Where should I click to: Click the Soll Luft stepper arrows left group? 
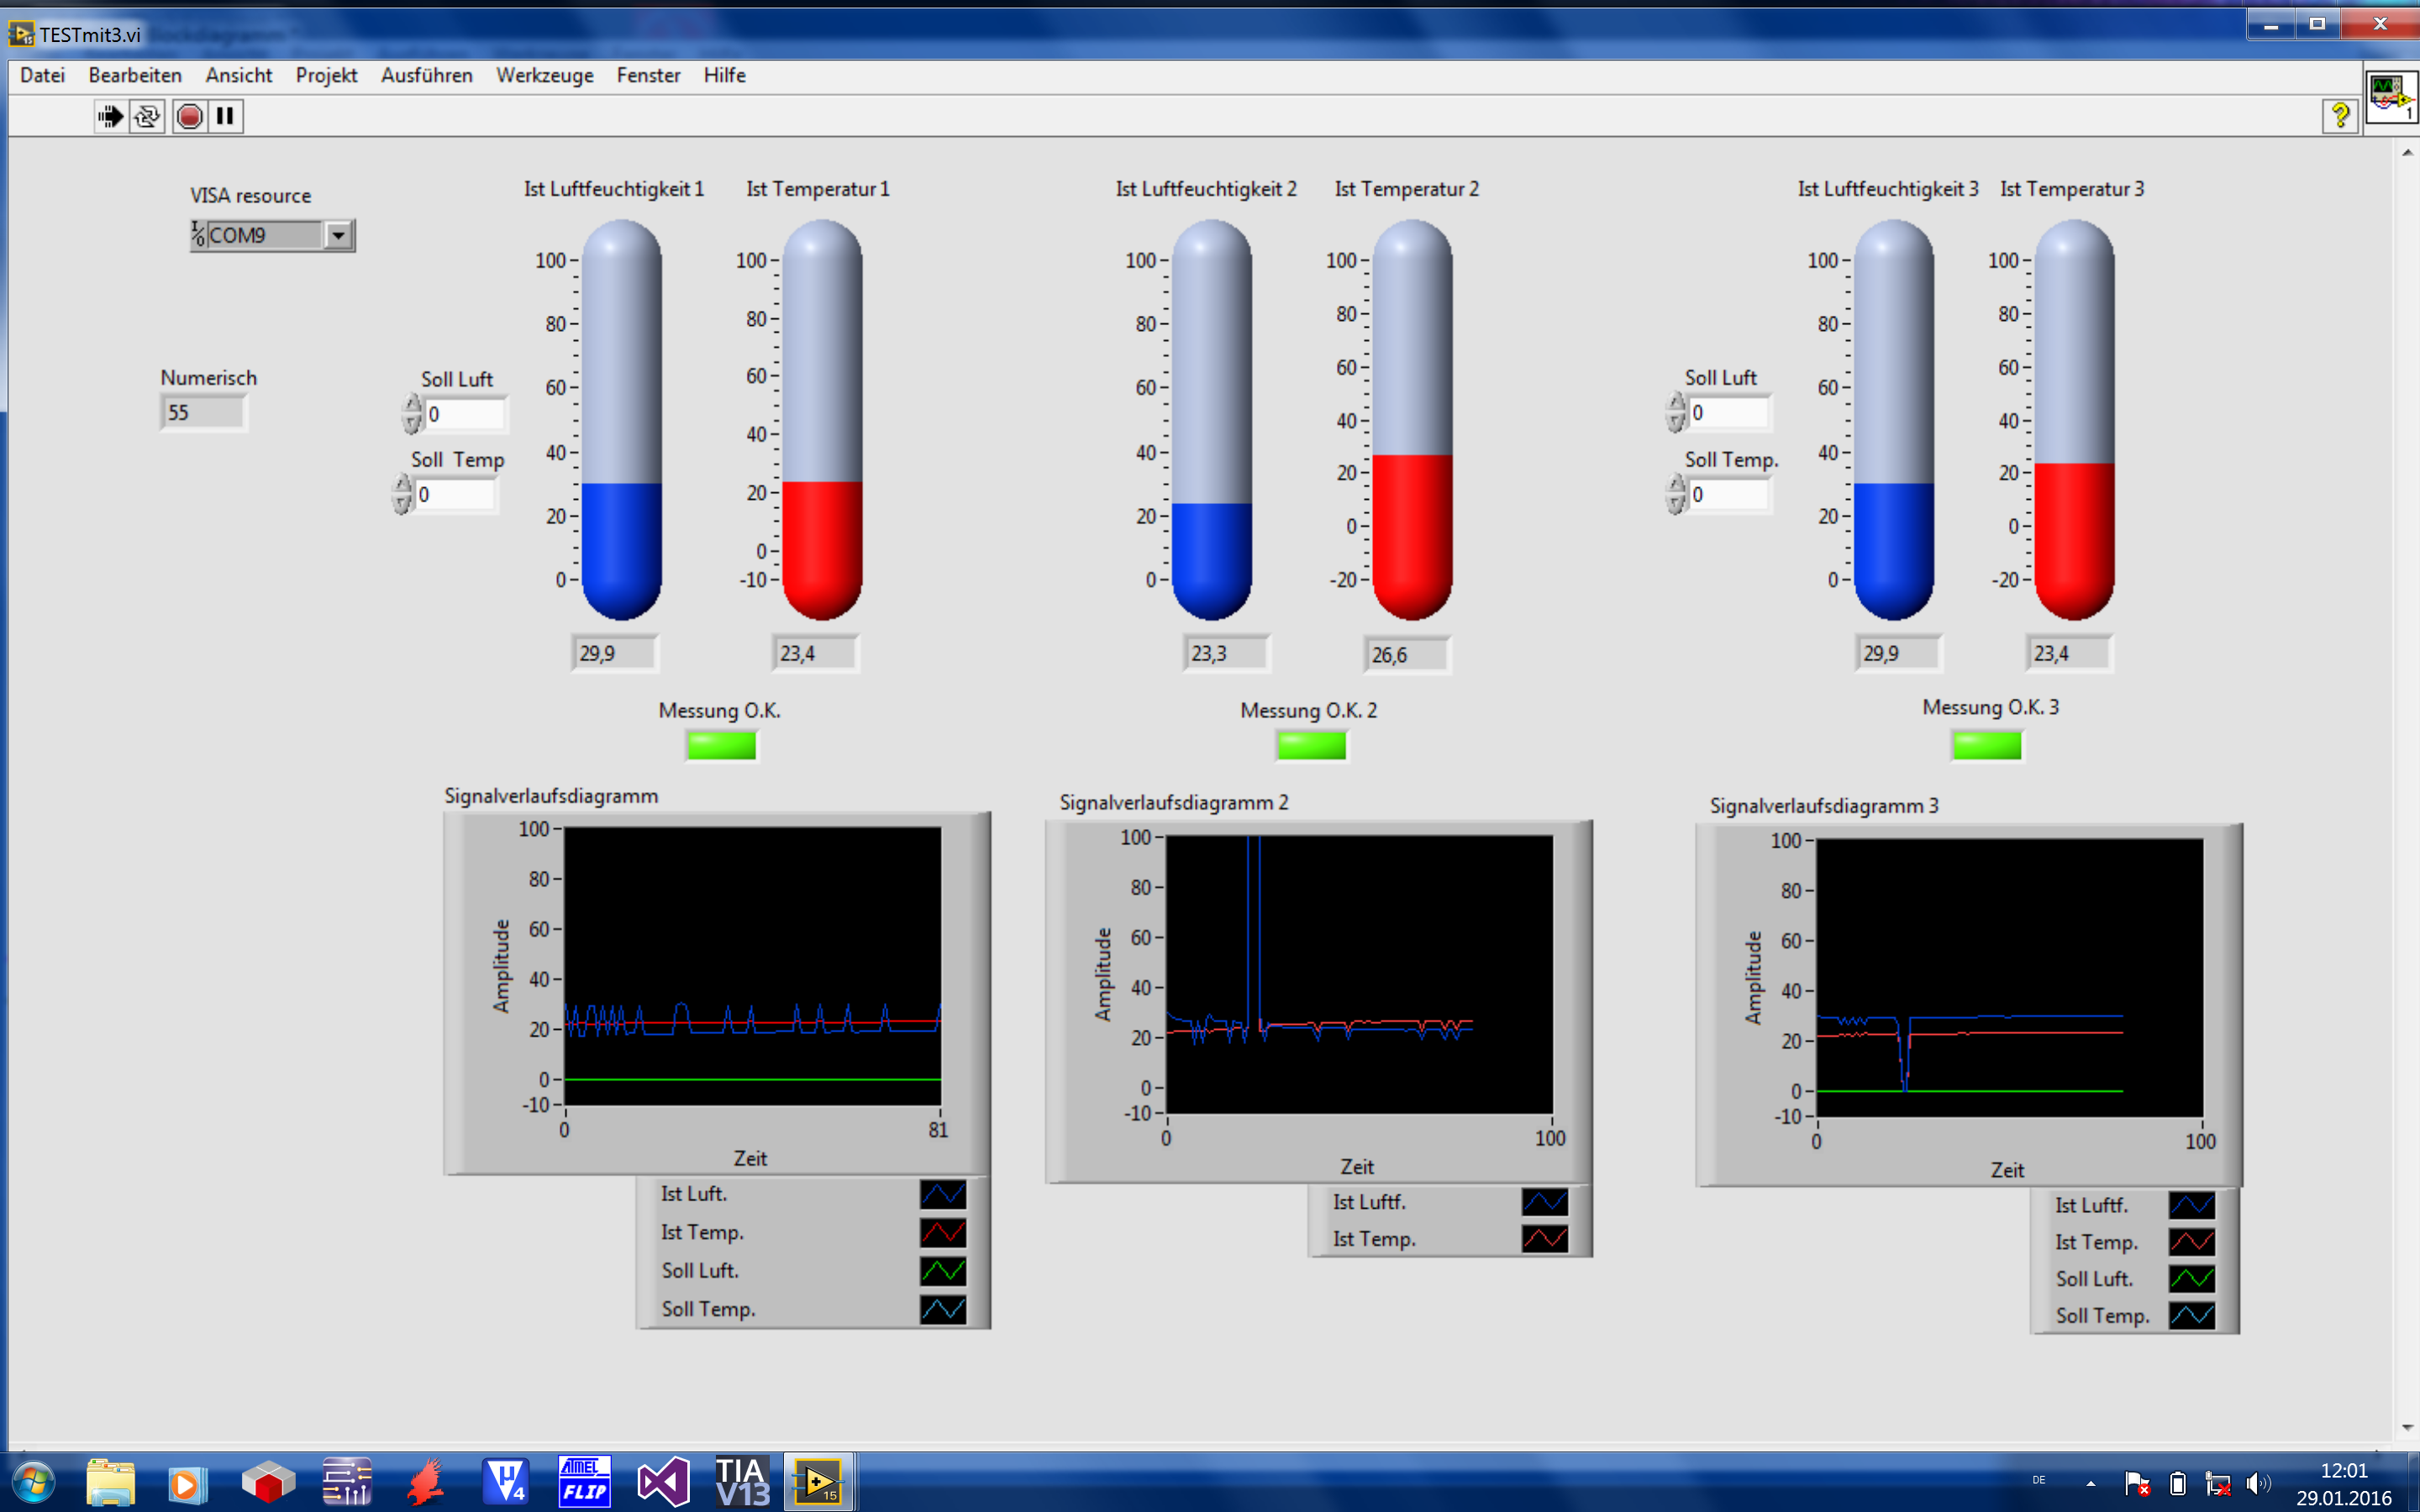pyautogui.click(x=412, y=414)
